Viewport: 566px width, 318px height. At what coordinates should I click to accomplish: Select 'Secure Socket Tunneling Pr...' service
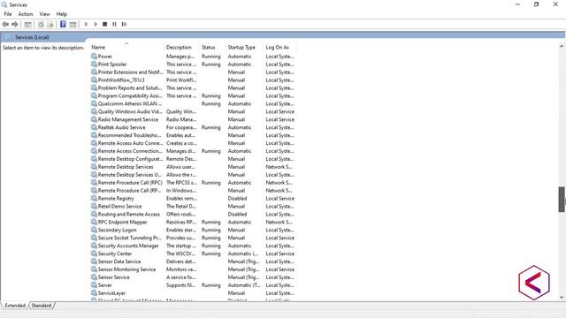(130, 238)
